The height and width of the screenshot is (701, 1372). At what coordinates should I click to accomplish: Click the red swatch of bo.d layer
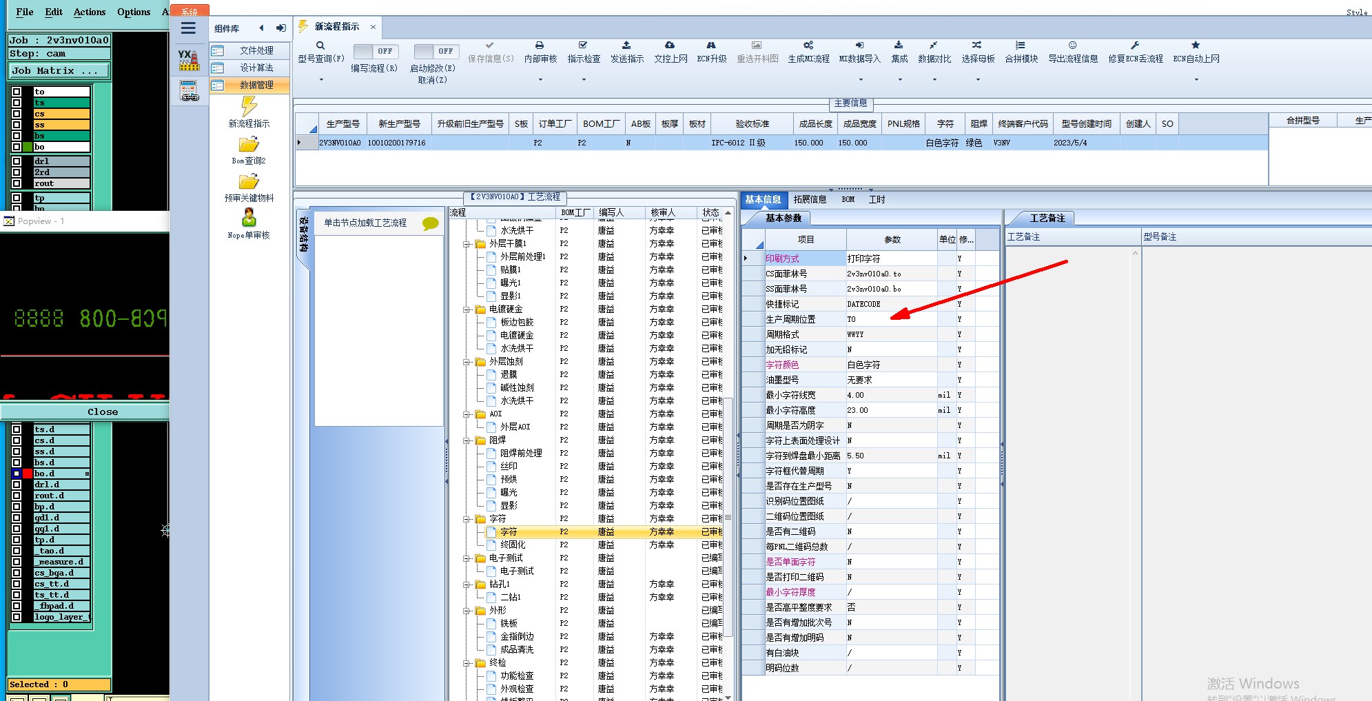[28, 474]
